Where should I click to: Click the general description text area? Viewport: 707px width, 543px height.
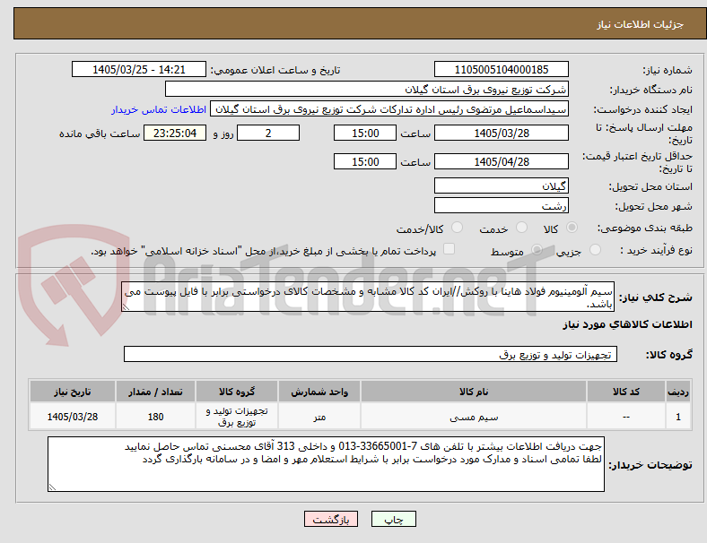[x=368, y=297]
